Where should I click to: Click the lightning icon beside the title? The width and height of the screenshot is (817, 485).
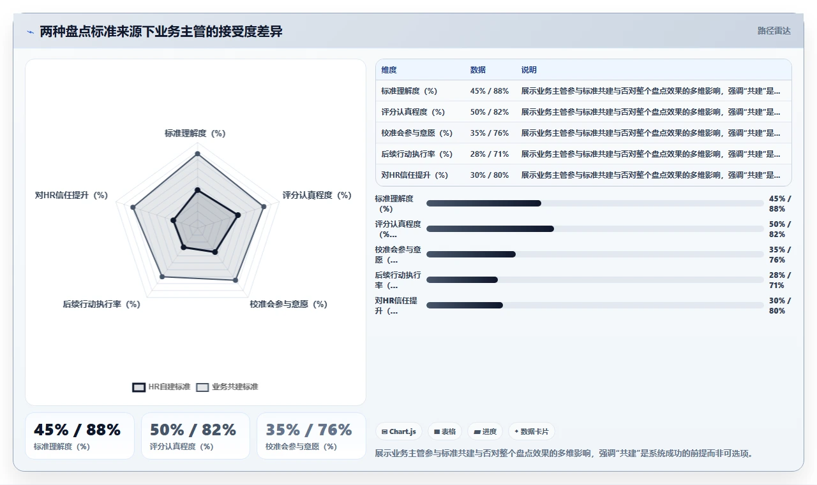(x=30, y=32)
